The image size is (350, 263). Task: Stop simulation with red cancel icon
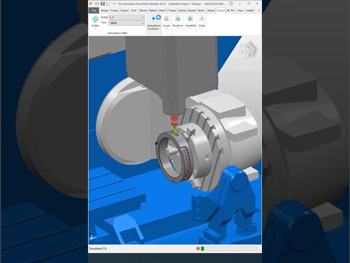click(x=198, y=248)
